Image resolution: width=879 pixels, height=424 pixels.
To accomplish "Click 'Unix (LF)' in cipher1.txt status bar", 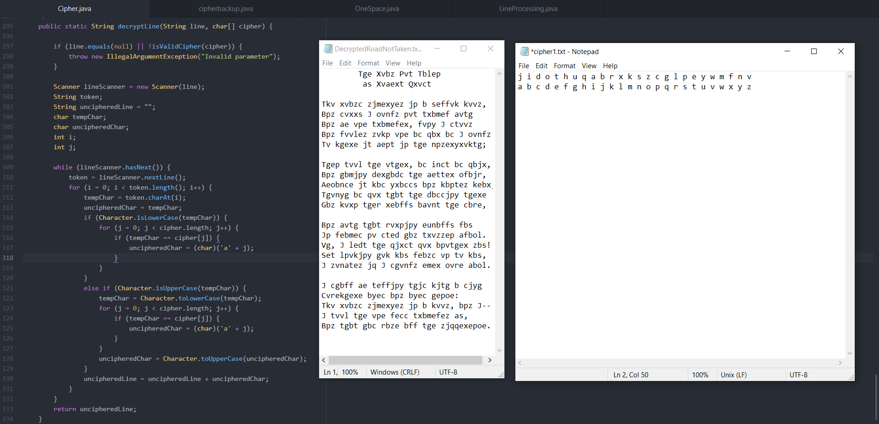I will [x=734, y=375].
